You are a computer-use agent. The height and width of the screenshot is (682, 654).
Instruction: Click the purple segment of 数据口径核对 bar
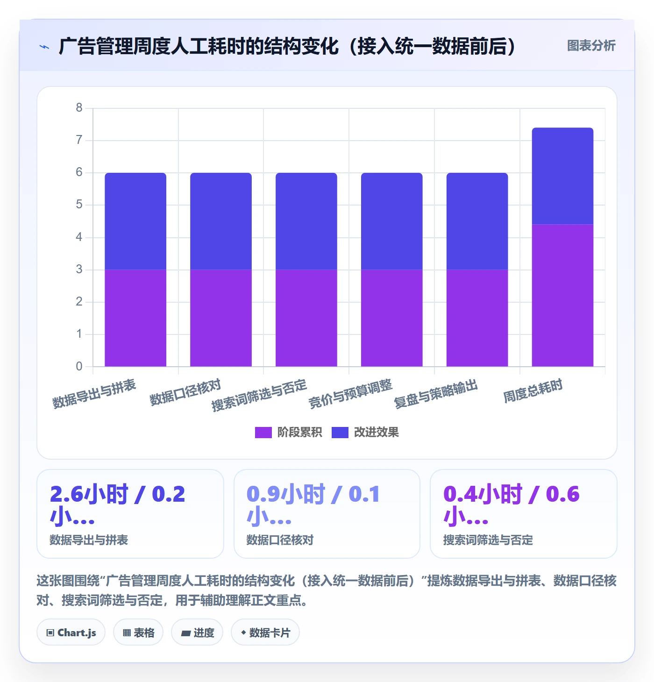[221, 318]
